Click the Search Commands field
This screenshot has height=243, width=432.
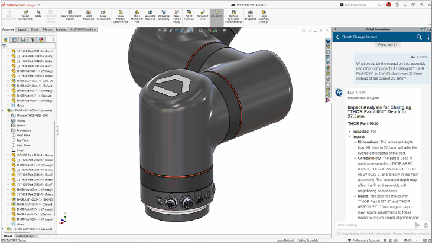tap(362, 5)
